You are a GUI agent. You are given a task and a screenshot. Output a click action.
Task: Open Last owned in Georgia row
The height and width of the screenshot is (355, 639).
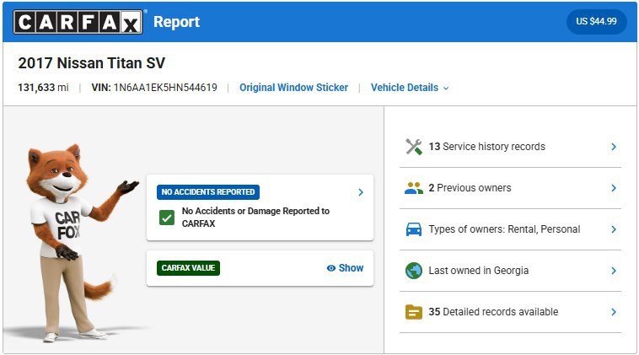click(x=477, y=271)
